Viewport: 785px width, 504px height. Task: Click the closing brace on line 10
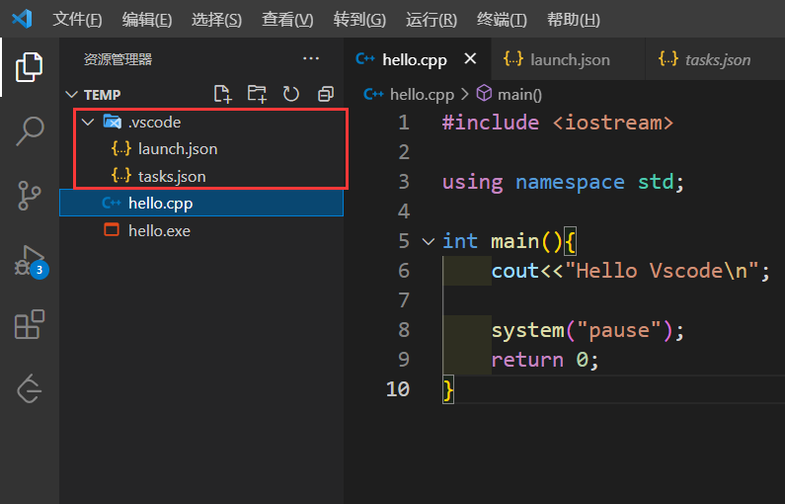(x=448, y=389)
